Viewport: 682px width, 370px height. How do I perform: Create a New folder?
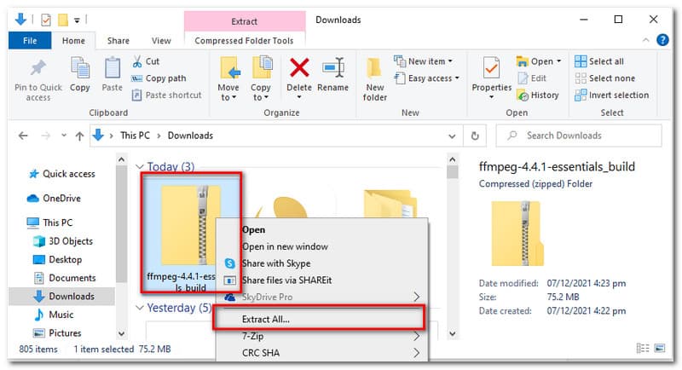click(374, 79)
